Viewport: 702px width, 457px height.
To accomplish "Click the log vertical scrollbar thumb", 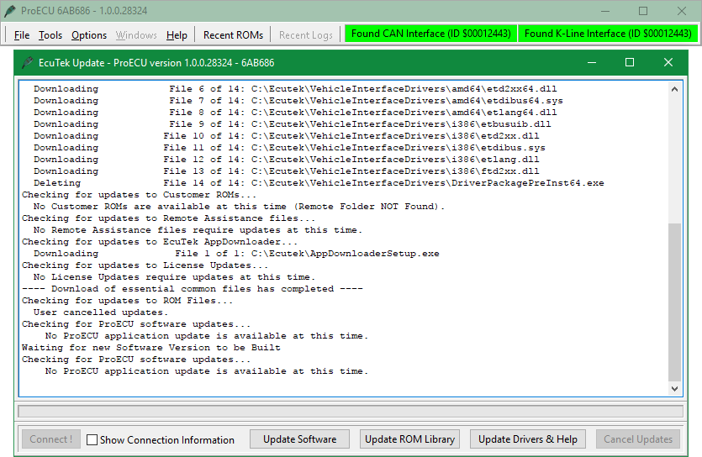I will 675,302.
